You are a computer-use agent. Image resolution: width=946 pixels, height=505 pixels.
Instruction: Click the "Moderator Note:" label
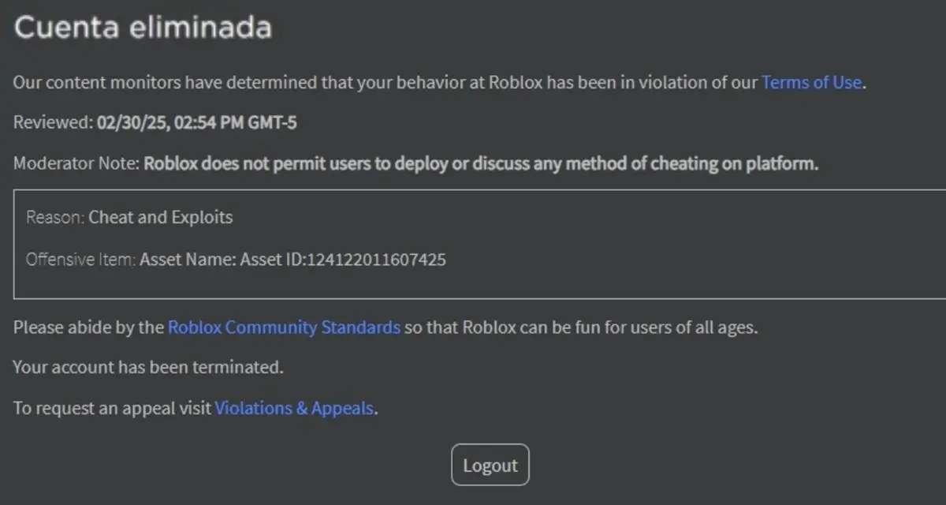point(76,164)
